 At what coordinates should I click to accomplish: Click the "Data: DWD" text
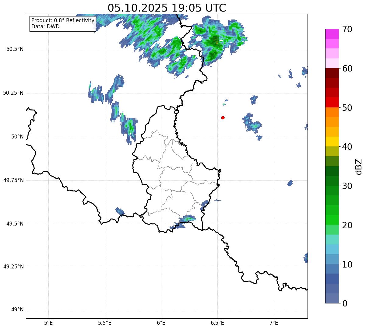click(45, 26)
